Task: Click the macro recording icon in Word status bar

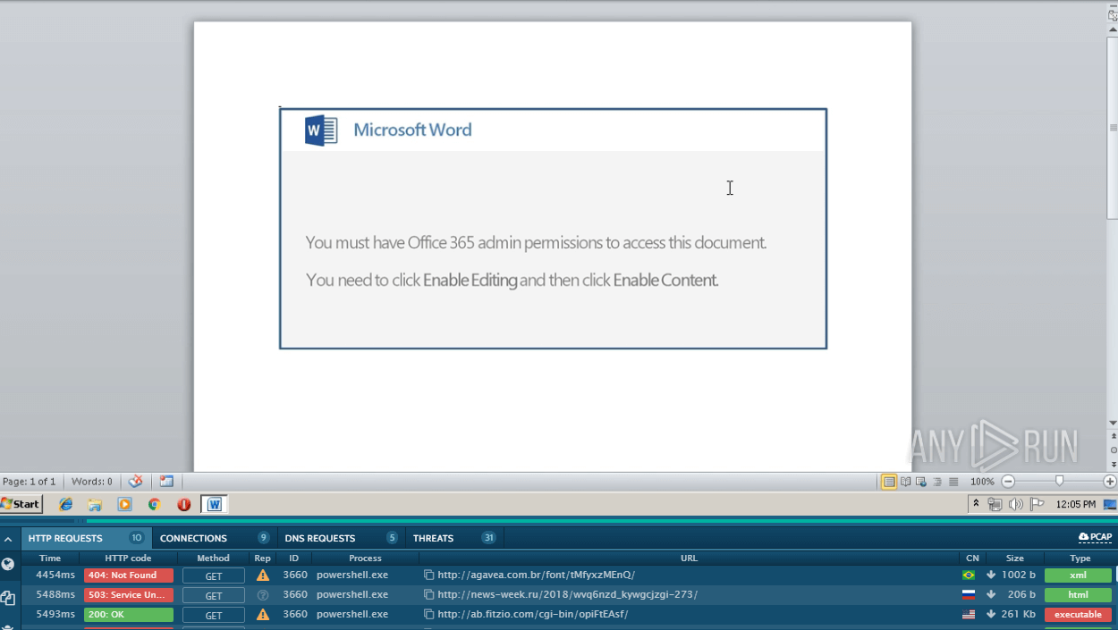Action: point(166,481)
